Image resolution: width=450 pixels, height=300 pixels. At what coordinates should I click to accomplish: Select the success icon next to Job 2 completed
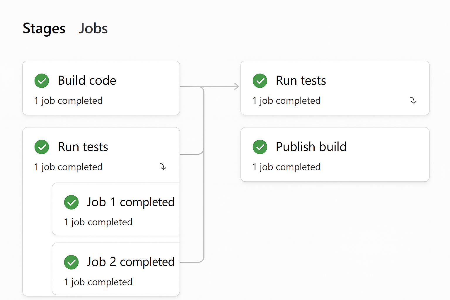pos(71,262)
